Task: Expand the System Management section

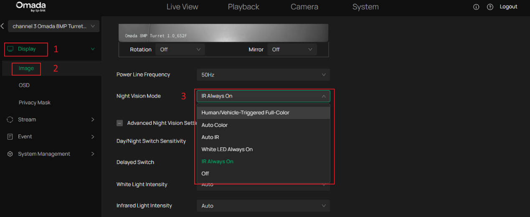Action: click(93, 154)
